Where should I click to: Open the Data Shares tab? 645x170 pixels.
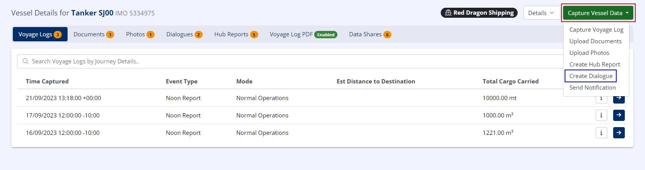pos(370,34)
